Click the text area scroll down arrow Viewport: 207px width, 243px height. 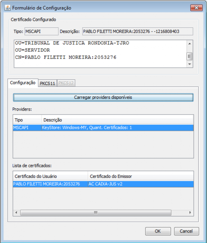190,64
